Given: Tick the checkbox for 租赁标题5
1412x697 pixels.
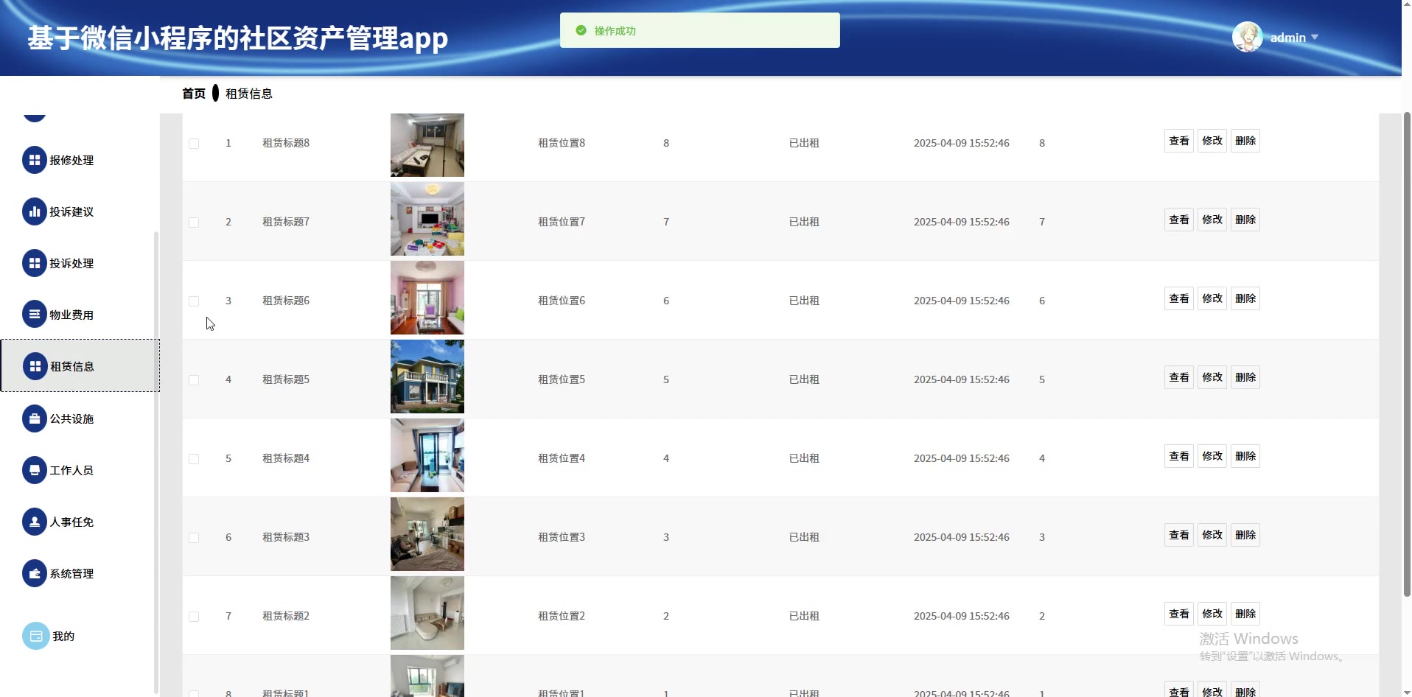Looking at the screenshot, I should click(194, 380).
